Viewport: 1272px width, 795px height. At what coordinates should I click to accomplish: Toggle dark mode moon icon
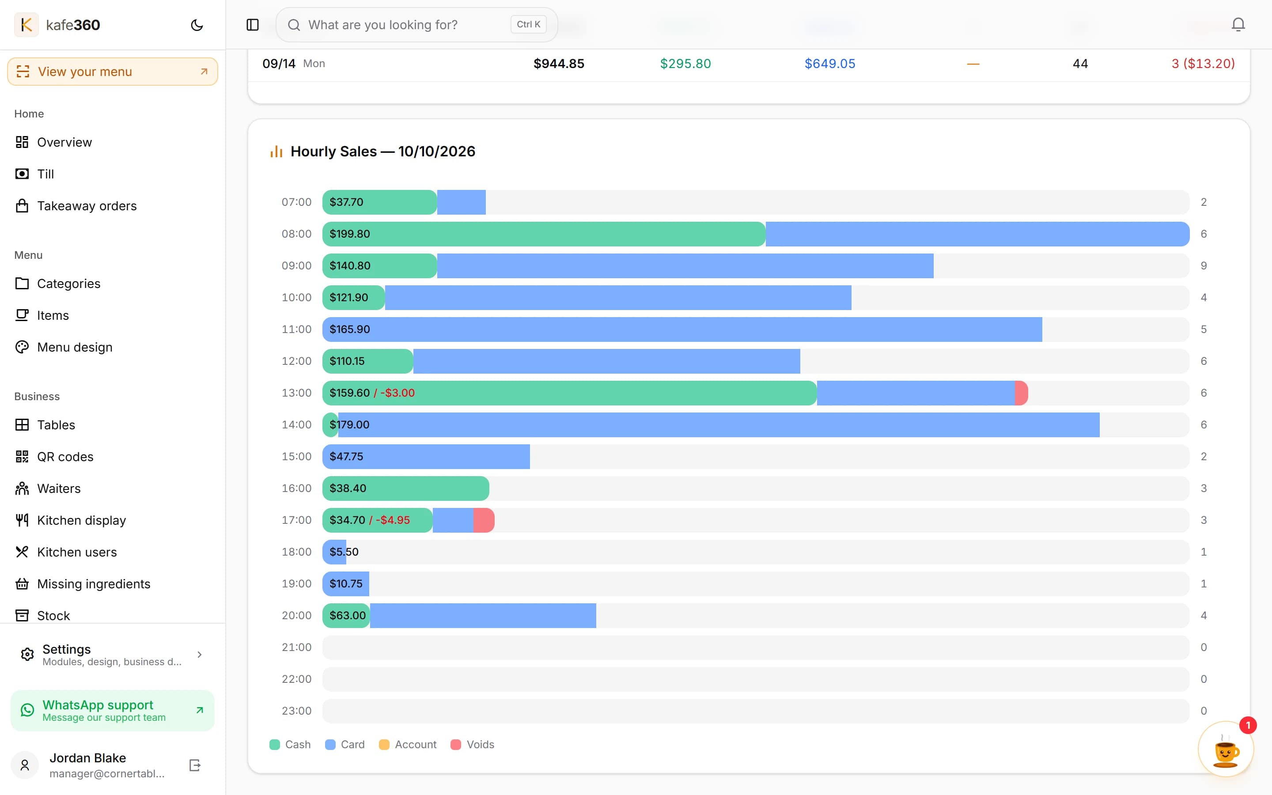pyautogui.click(x=197, y=25)
